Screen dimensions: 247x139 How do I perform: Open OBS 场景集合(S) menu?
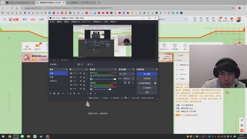point(97,22)
